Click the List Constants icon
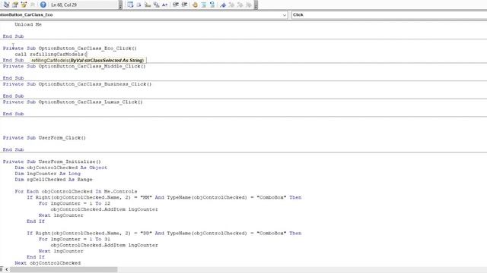This screenshot has height=273, width=487. click(138, 5)
